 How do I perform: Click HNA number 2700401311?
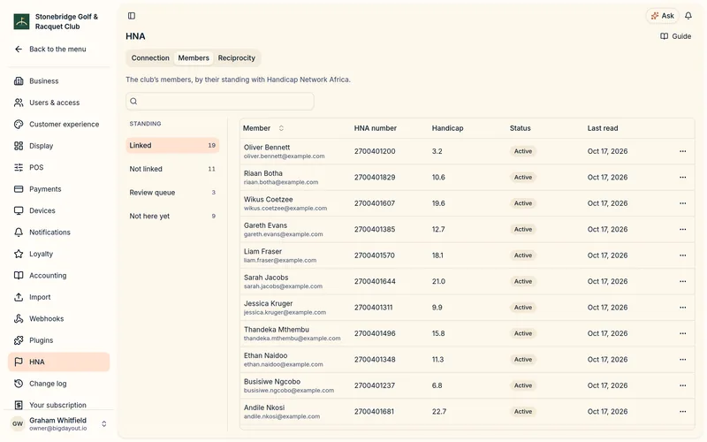(373, 308)
